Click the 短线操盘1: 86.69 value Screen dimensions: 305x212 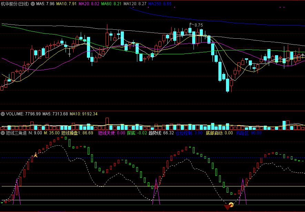coord(77,133)
